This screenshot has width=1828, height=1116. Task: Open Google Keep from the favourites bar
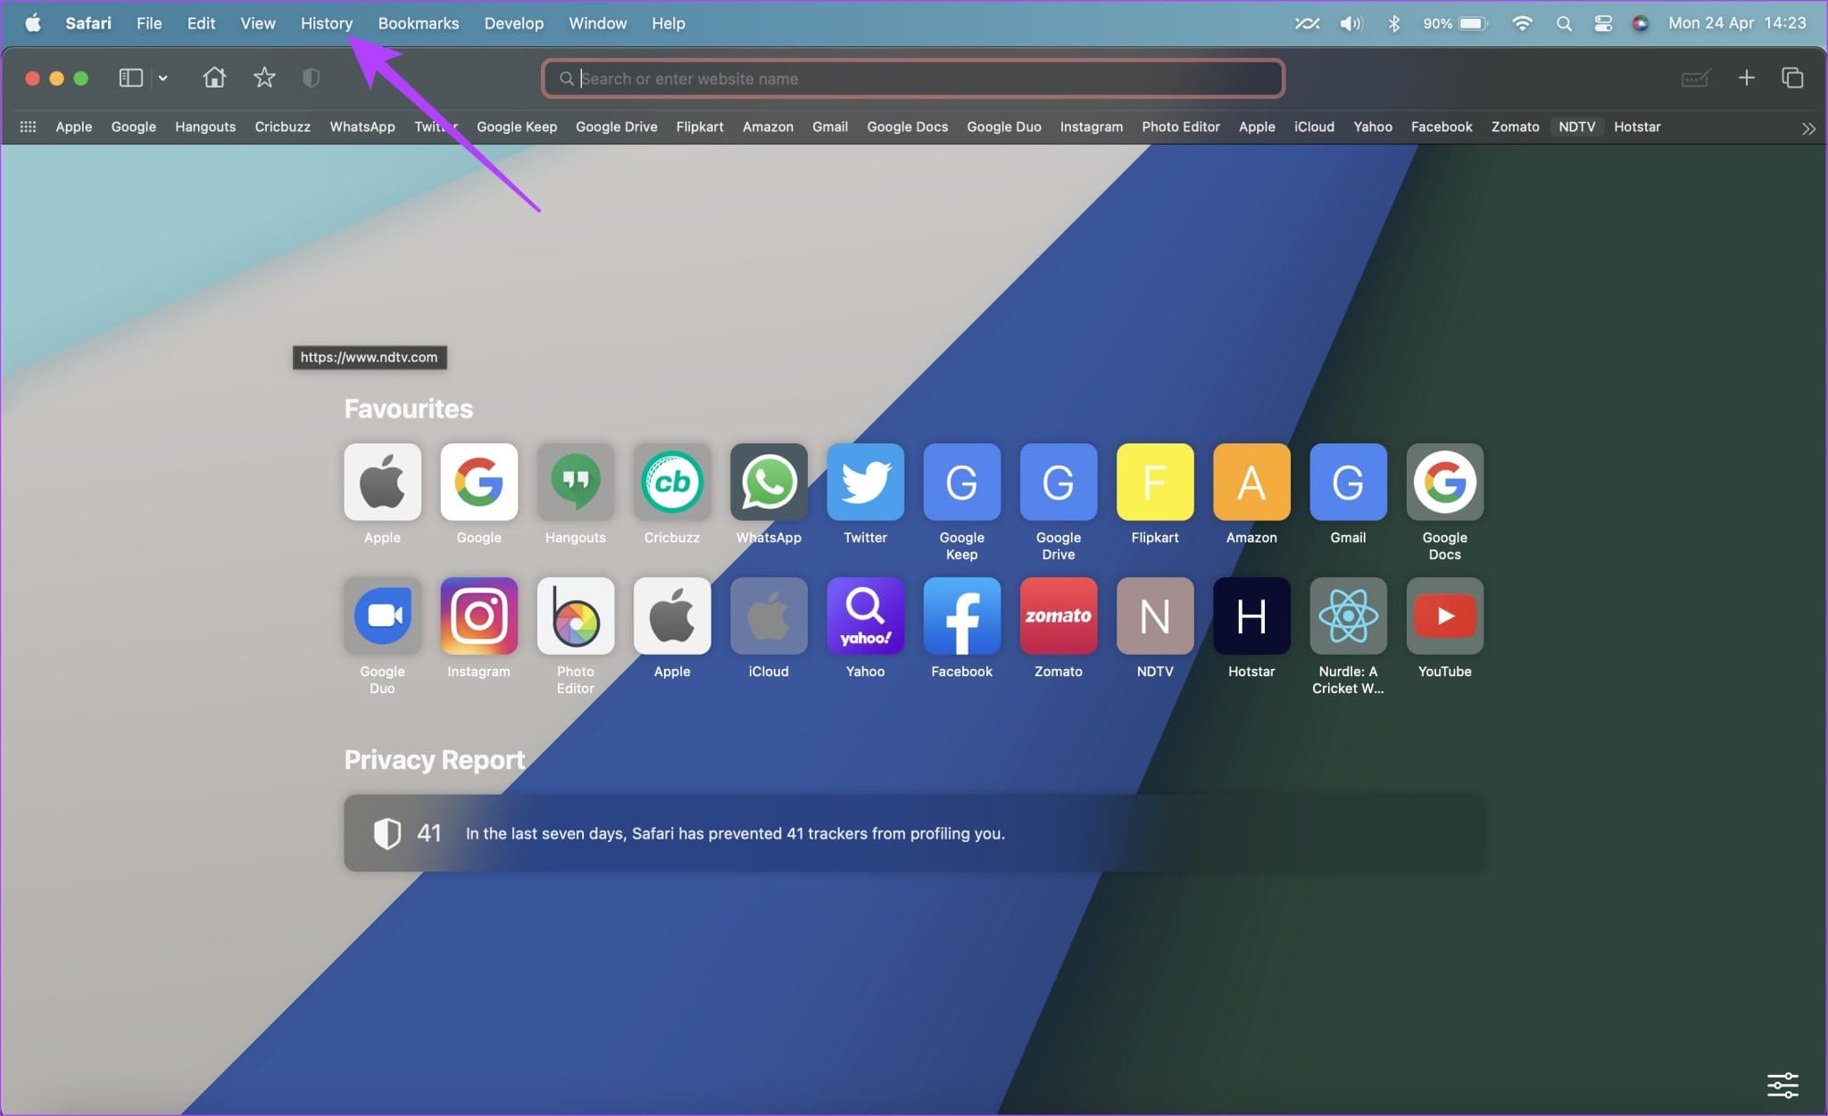[x=517, y=127]
